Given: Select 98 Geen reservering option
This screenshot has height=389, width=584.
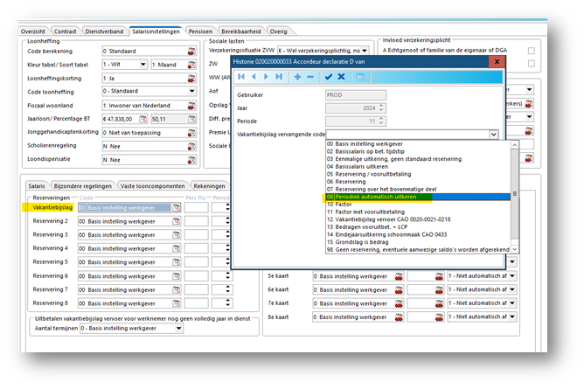Looking at the screenshot, I should pos(418,250).
